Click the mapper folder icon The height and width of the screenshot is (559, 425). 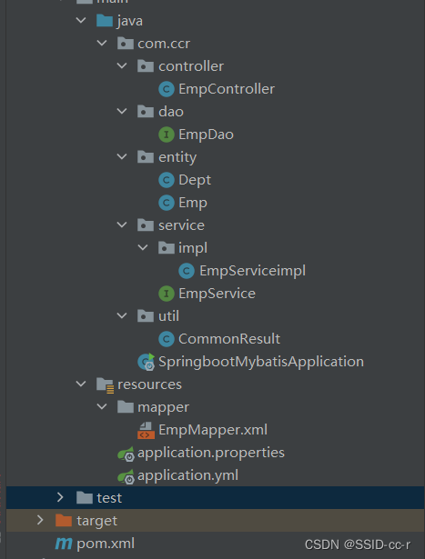tap(126, 407)
